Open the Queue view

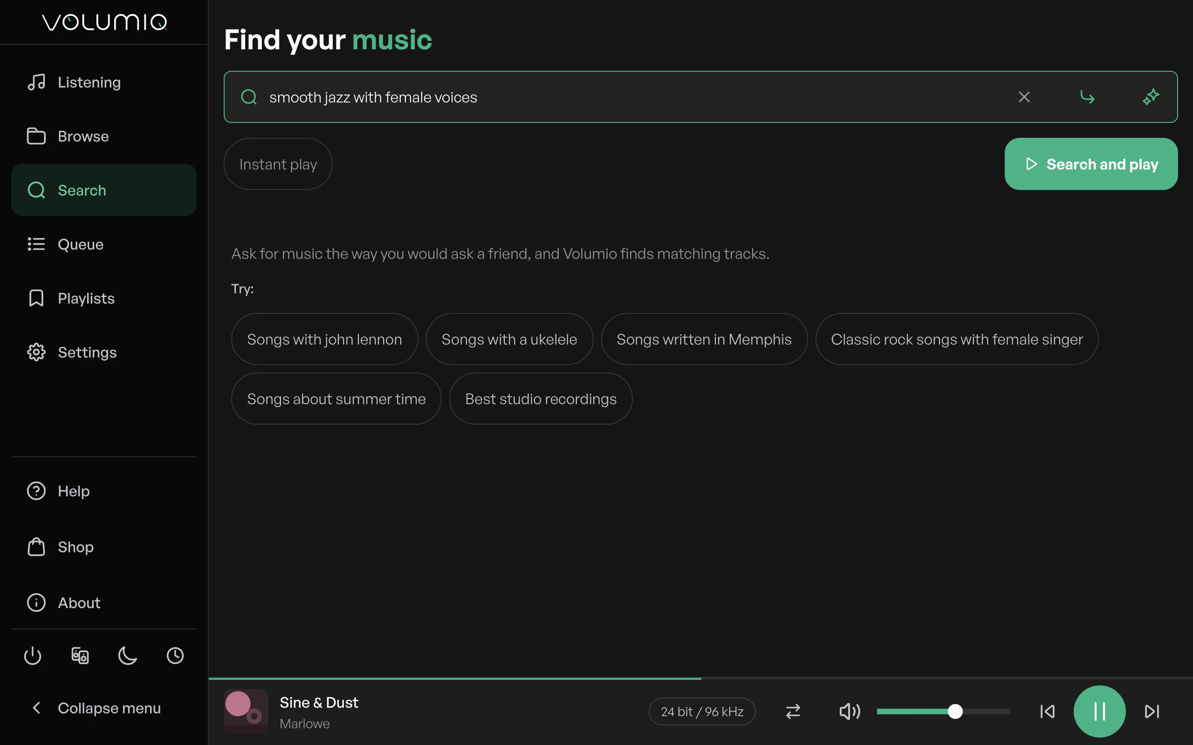tap(103, 244)
